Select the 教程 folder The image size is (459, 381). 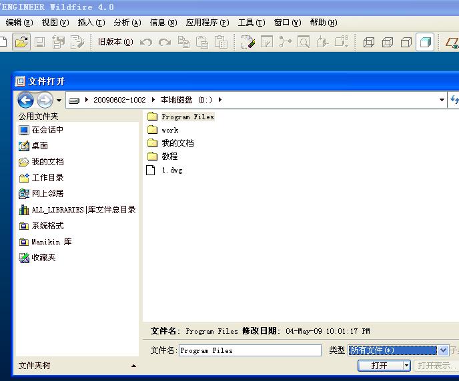[162, 157]
